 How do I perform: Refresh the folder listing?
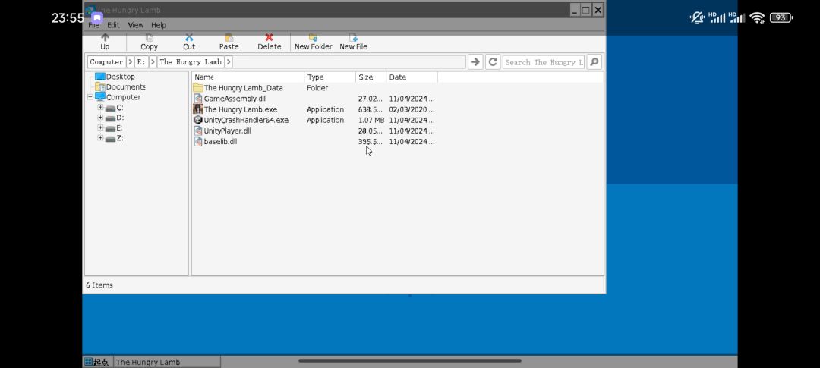tap(493, 61)
